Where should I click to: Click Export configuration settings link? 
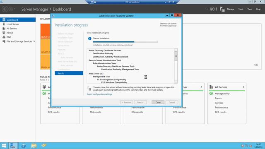click(99, 94)
